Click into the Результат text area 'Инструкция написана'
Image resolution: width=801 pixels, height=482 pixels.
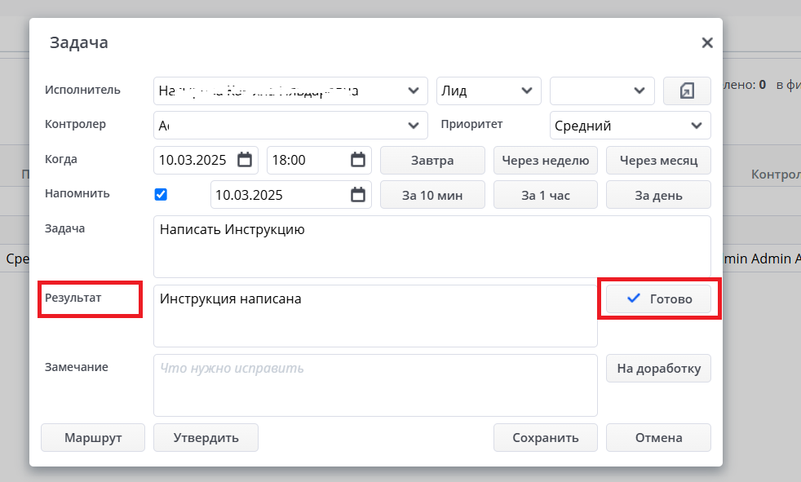375,316
